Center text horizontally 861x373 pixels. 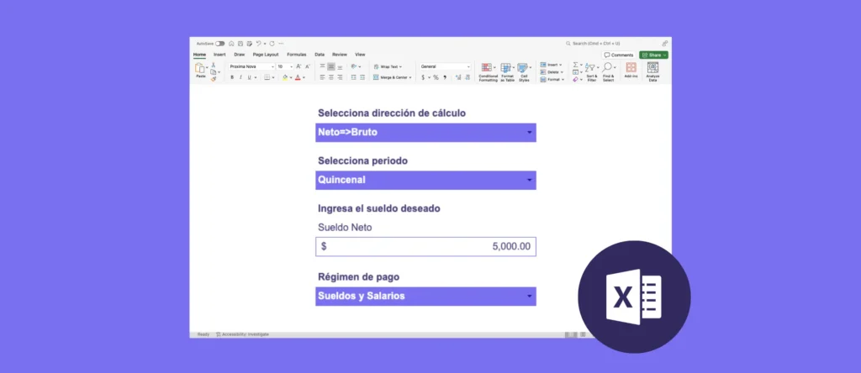click(331, 77)
